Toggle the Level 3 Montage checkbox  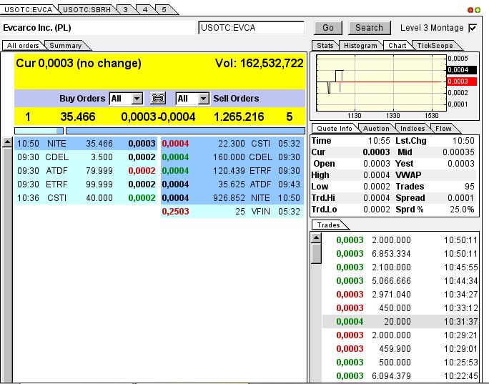tap(473, 28)
